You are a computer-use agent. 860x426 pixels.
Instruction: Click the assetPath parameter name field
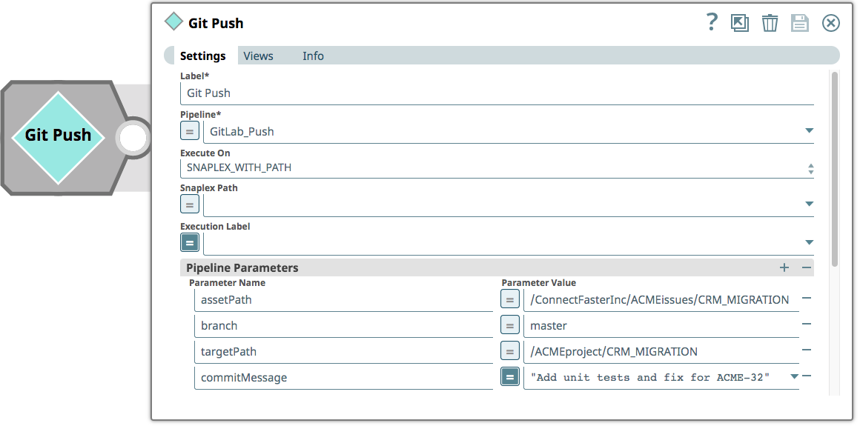[x=344, y=300]
